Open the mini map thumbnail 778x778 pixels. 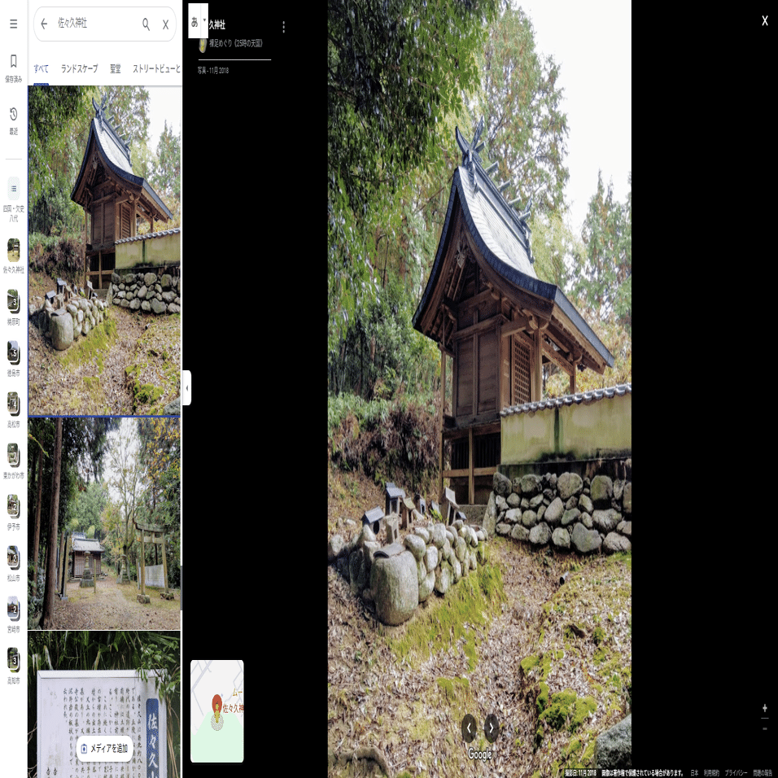coord(216,711)
